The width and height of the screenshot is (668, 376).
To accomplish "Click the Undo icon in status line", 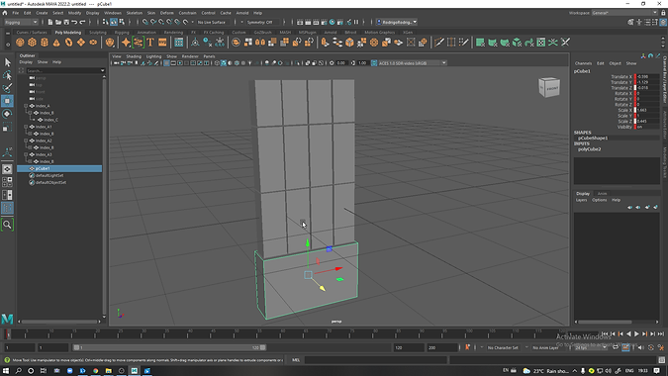I will point(74,22).
